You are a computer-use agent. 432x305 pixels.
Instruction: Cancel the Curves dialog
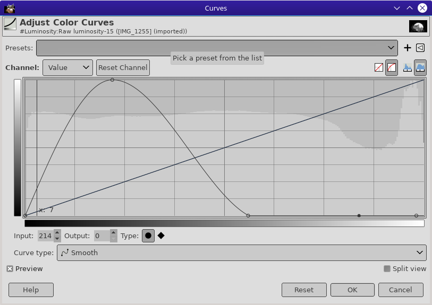pyautogui.click(x=401, y=290)
